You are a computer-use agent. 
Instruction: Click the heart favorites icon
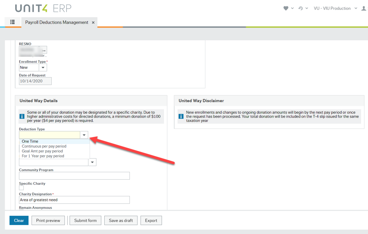pos(286,8)
